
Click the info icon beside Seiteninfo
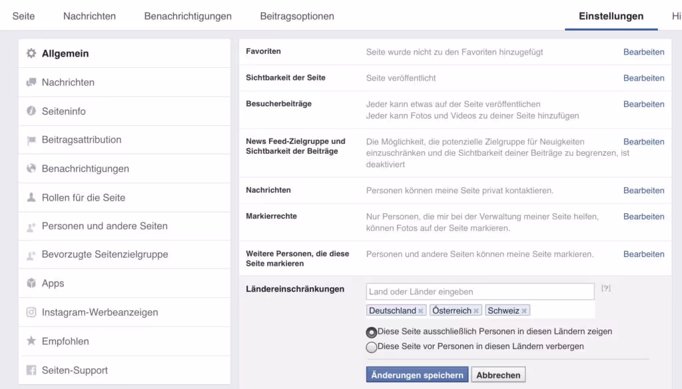point(31,111)
